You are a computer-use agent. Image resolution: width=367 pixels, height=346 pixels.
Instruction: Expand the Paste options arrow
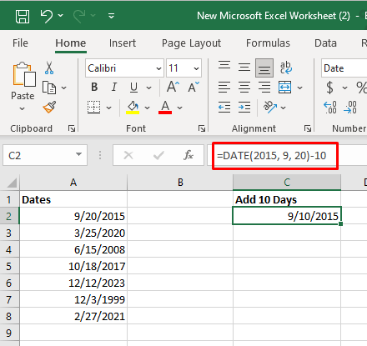(23, 108)
